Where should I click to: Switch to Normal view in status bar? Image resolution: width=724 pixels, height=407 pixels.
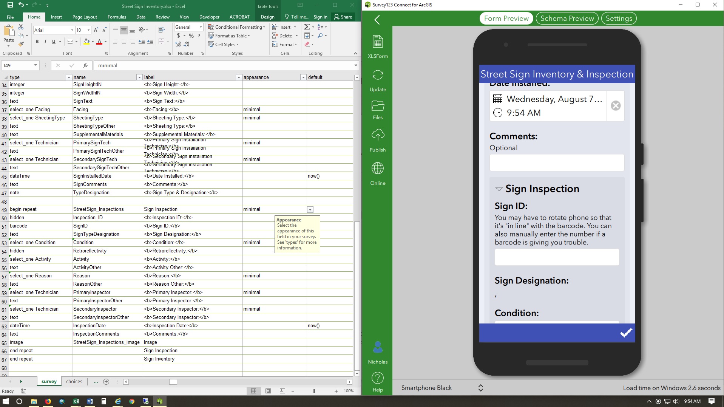pos(254,391)
